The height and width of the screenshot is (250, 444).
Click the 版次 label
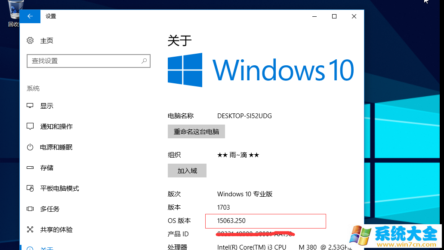174,194
